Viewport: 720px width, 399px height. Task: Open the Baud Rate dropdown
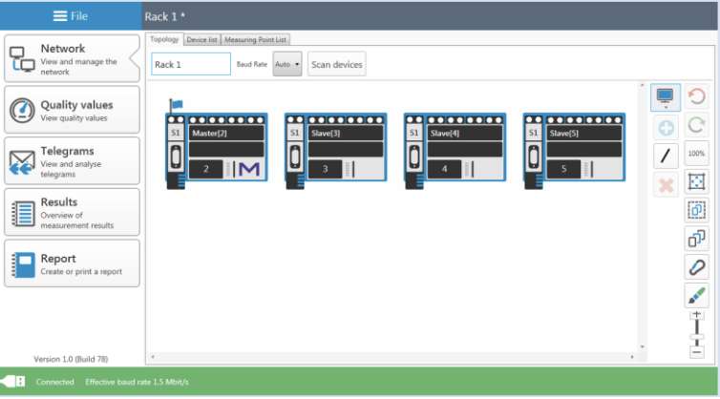(x=286, y=64)
